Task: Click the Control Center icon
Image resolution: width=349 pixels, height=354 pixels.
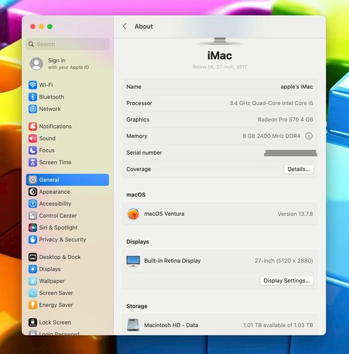Action: click(33, 216)
